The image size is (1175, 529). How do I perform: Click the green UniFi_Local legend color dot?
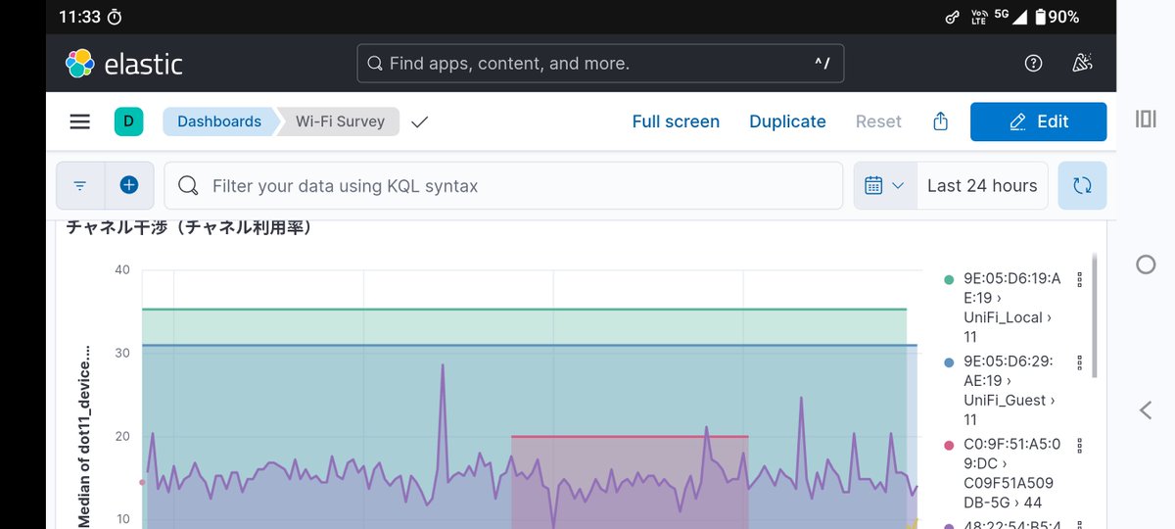pos(949,279)
